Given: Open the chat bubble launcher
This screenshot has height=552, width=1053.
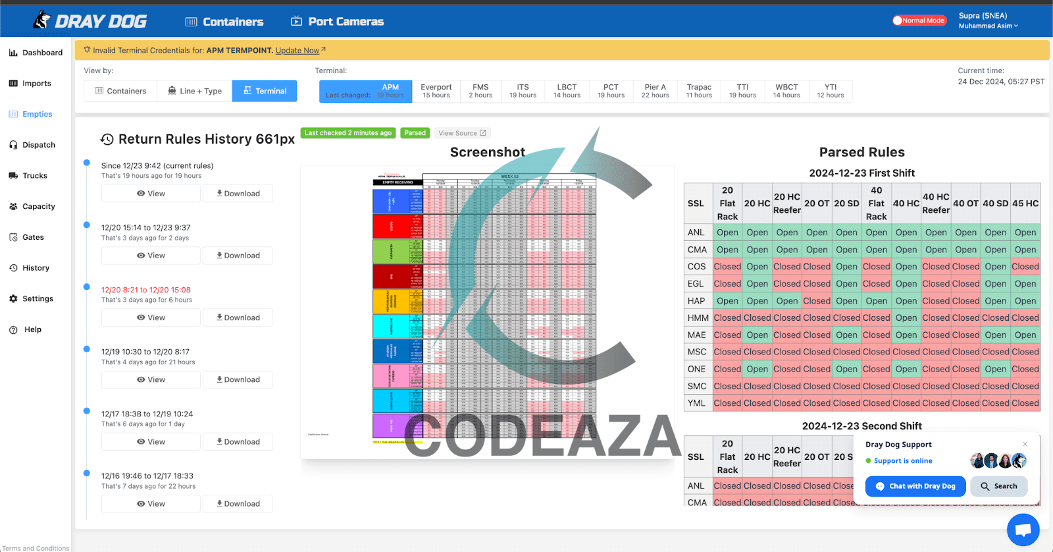Looking at the screenshot, I should (1023, 530).
